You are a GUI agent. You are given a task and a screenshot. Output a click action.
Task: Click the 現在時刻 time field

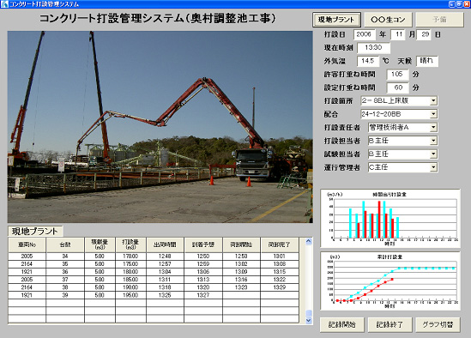click(374, 48)
